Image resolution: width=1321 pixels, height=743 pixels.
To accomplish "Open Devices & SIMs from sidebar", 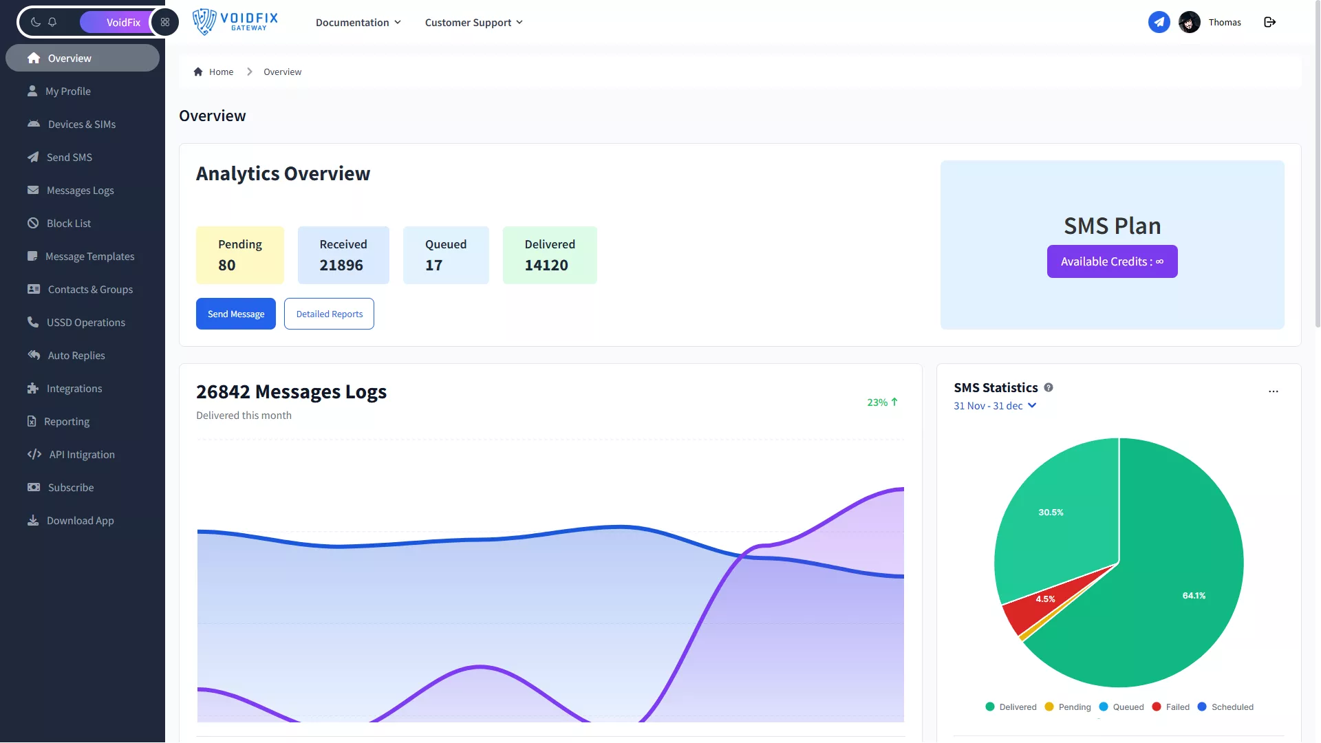I will (81, 125).
